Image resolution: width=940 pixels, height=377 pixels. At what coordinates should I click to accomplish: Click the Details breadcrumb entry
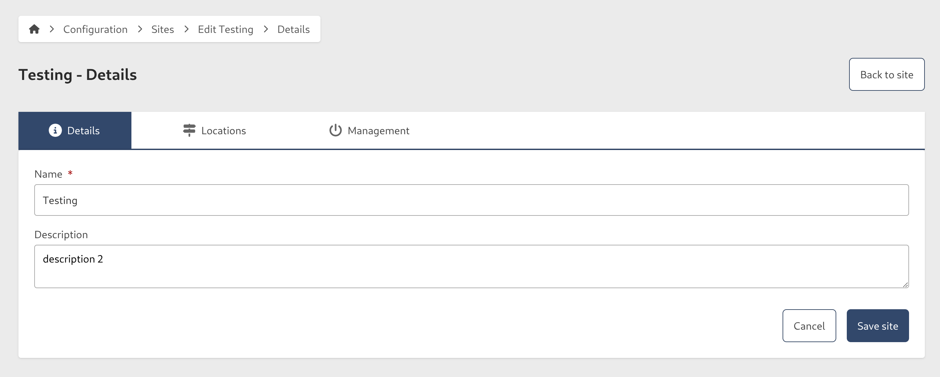(293, 29)
